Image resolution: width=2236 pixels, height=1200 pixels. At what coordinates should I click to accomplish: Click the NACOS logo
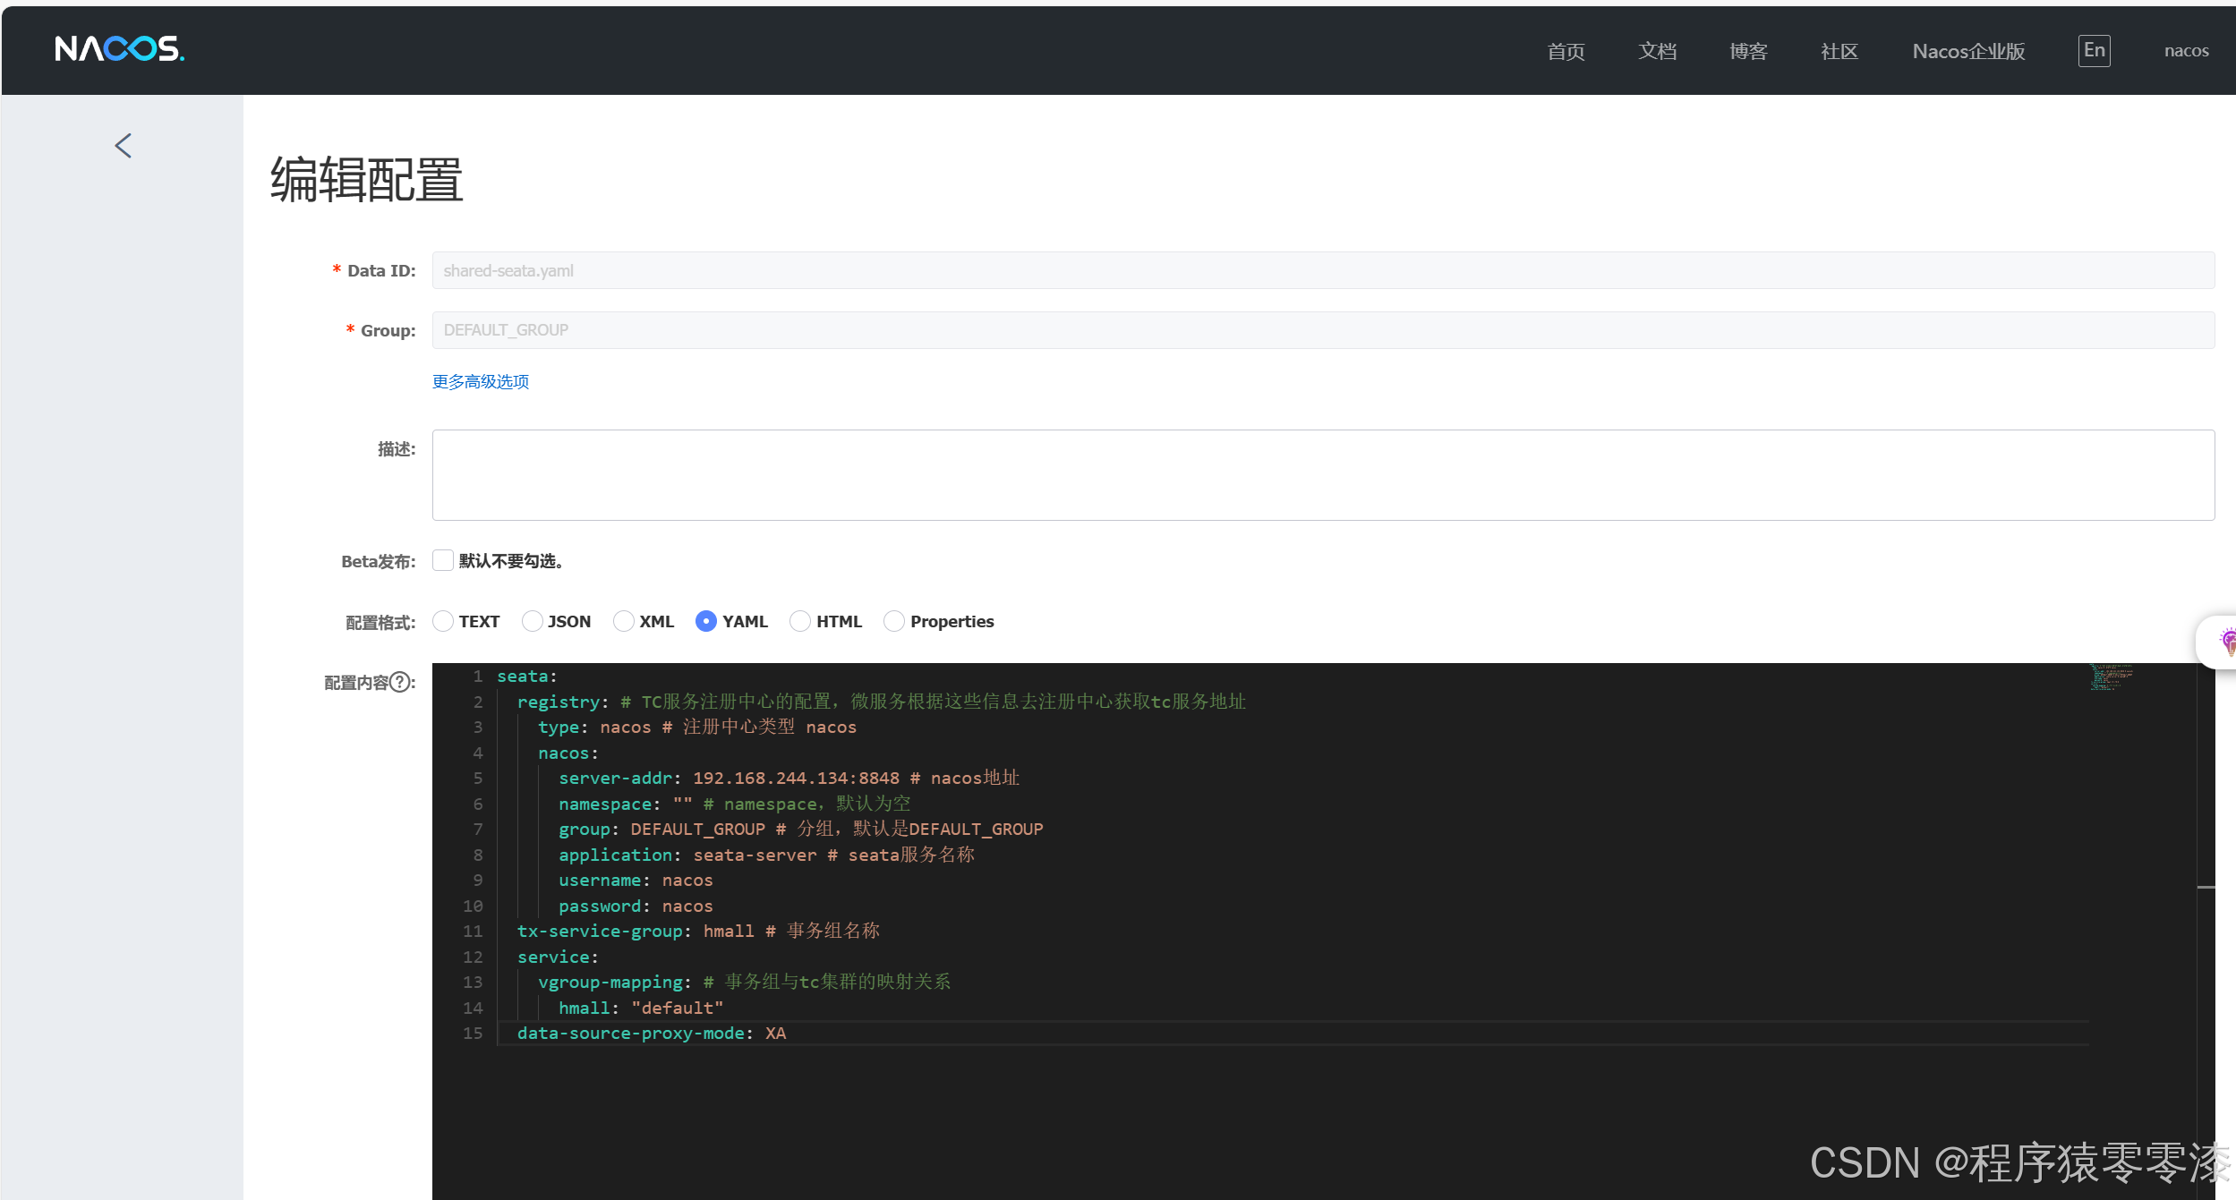tap(119, 49)
